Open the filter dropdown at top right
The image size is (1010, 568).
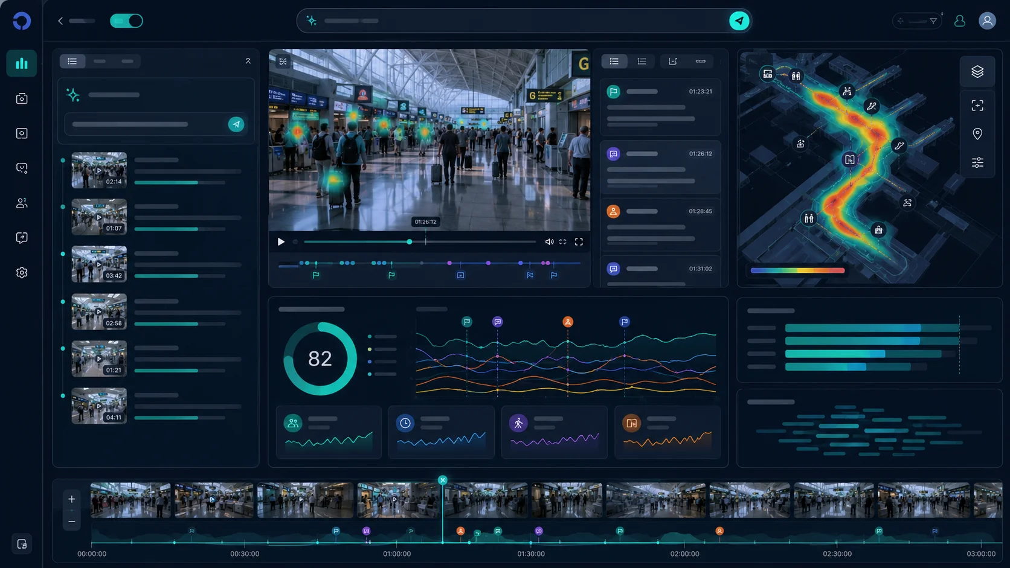click(918, 21)
